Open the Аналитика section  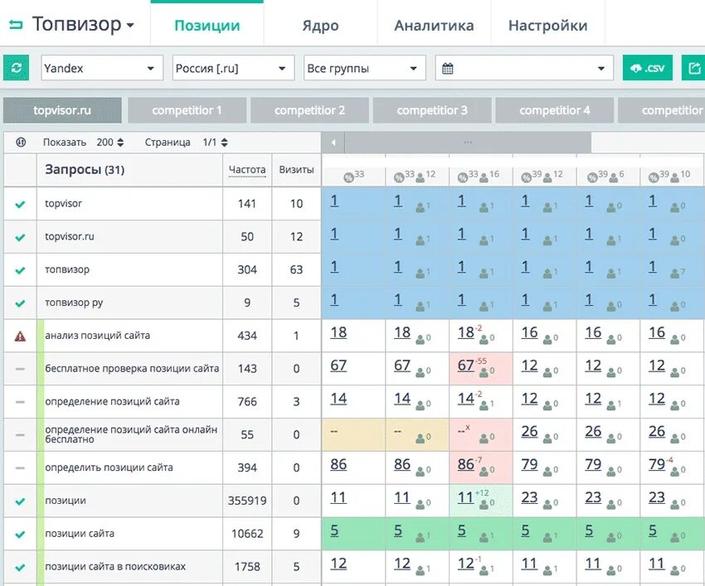click(433, 25)
